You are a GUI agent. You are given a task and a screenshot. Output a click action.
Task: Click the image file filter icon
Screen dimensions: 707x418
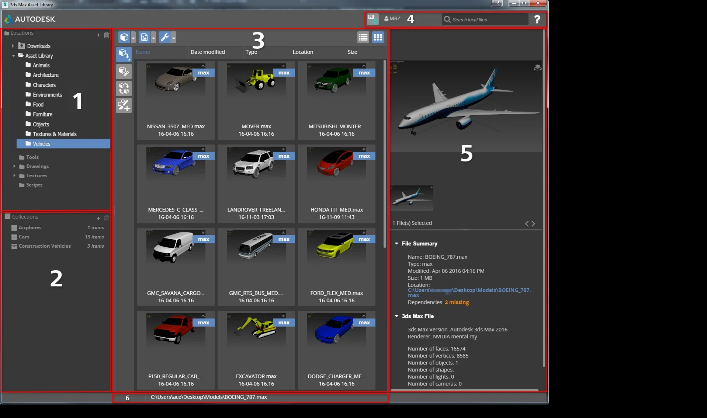point(144,37)
